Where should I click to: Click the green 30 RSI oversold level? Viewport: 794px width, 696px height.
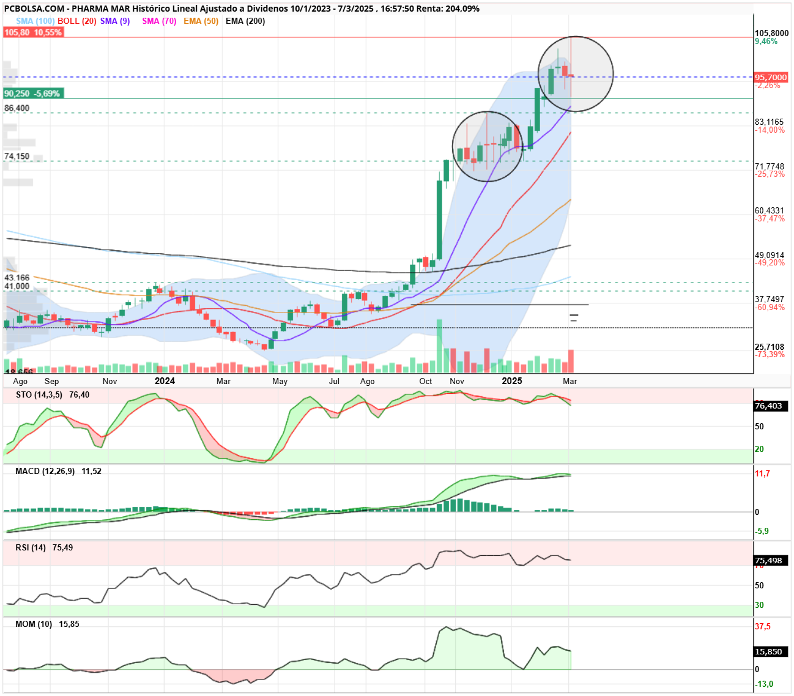tap(759, 605)
